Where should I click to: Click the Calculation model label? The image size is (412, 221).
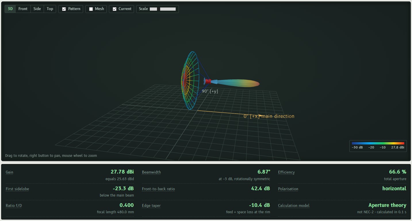pyautogui.click(x=294, y=205)
